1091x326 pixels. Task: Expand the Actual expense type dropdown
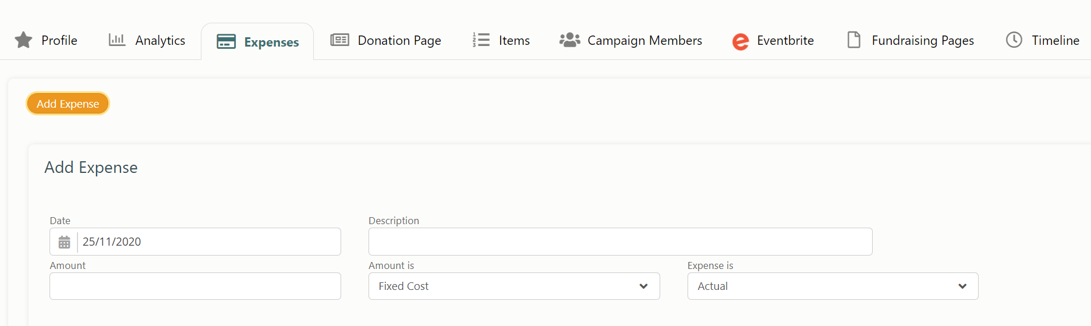coord(833,286)
